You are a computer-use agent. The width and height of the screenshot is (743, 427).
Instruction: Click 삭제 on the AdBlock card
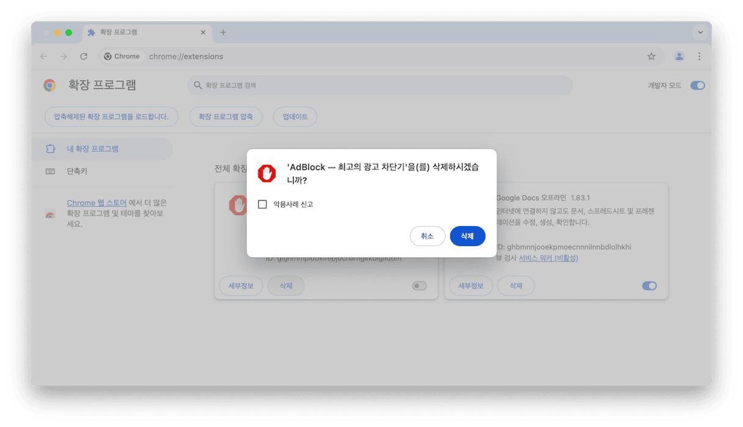(x=286, y=286)
